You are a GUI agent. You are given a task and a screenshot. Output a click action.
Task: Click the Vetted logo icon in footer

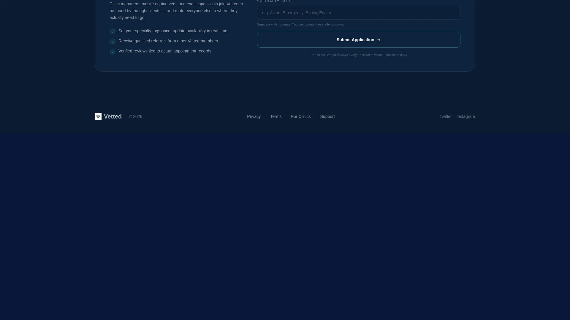(98, 116)
